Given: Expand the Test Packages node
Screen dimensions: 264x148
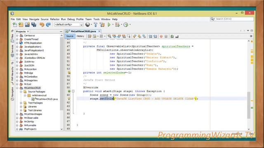Looking at the screenshot, I should (21, 103).
